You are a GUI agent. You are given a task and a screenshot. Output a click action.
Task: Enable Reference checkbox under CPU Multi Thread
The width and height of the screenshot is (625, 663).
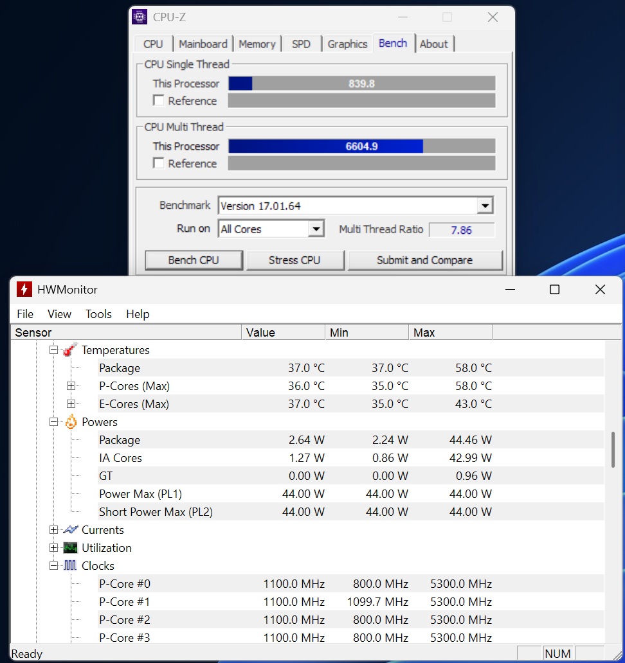(159, 163)
